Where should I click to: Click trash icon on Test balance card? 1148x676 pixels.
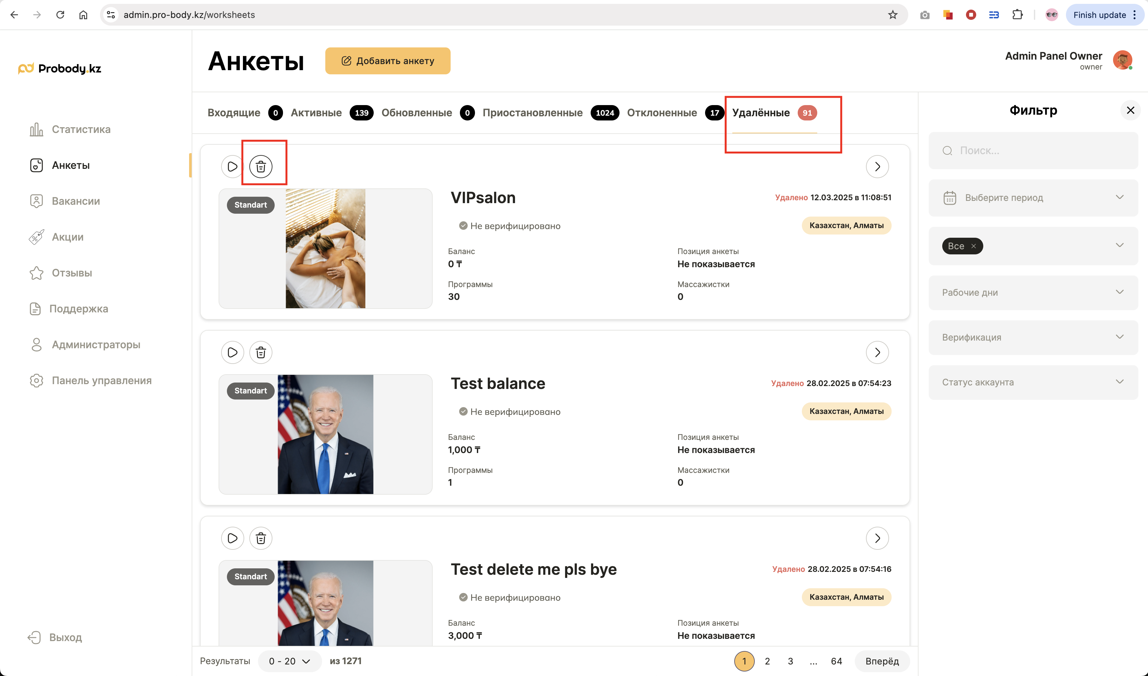point(261,352)
